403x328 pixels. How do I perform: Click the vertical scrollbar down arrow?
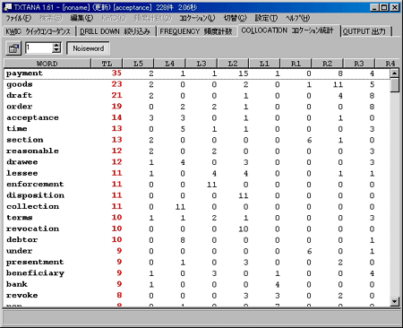click(395, 301)
